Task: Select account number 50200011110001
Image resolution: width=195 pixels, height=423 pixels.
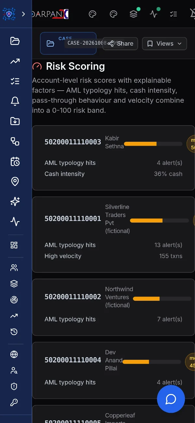Action: point(73,219)
